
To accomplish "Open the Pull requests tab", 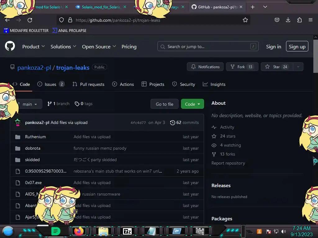I will pyautogui.click(x=89, y=84).
